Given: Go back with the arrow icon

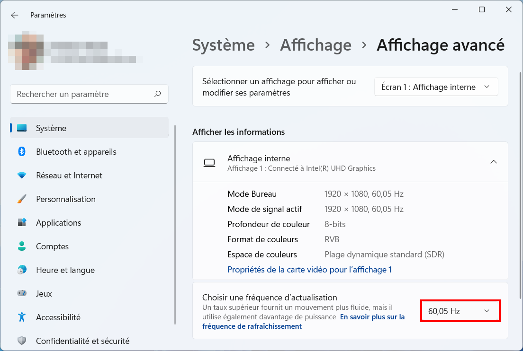Looking at the screenshot, I should pyautogui.click(x=14, y=15).
